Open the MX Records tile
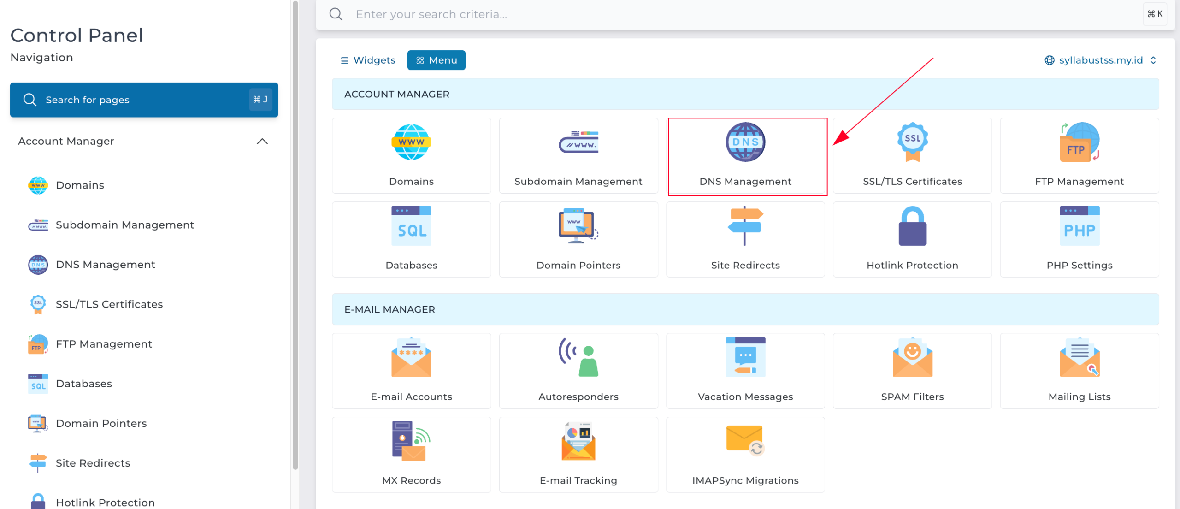 [411, 455]
